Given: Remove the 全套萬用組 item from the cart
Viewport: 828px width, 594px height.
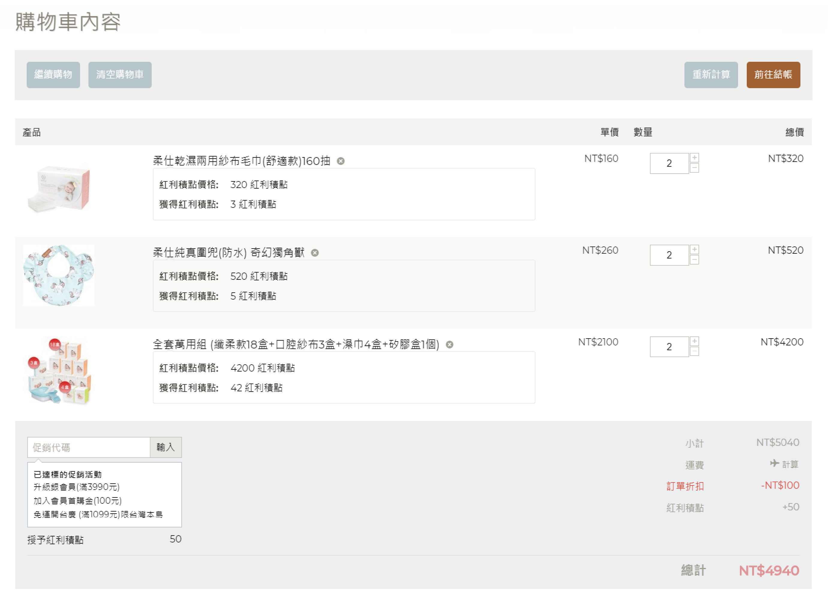Looking at the screenshot, I should click(x=449, y=344).
